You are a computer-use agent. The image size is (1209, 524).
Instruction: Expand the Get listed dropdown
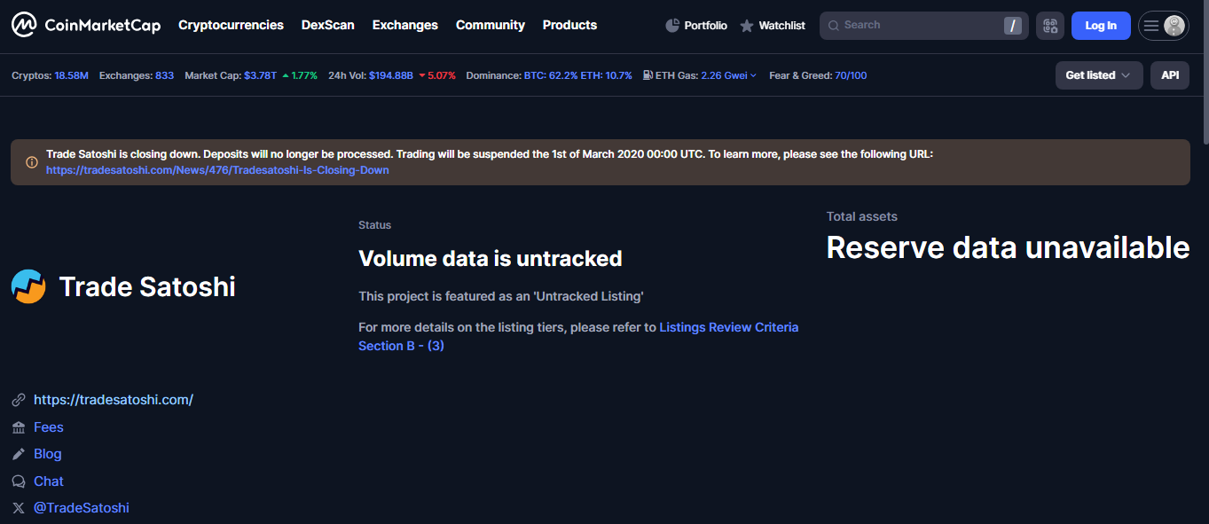coord(1098,75)
